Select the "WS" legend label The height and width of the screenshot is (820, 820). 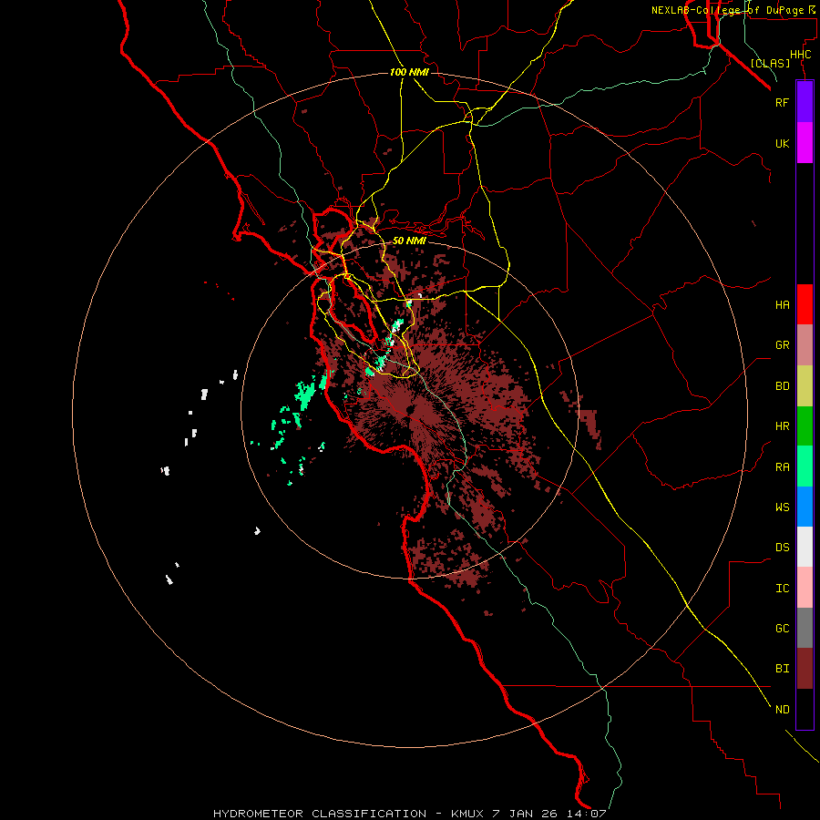(x=782, y=507)
